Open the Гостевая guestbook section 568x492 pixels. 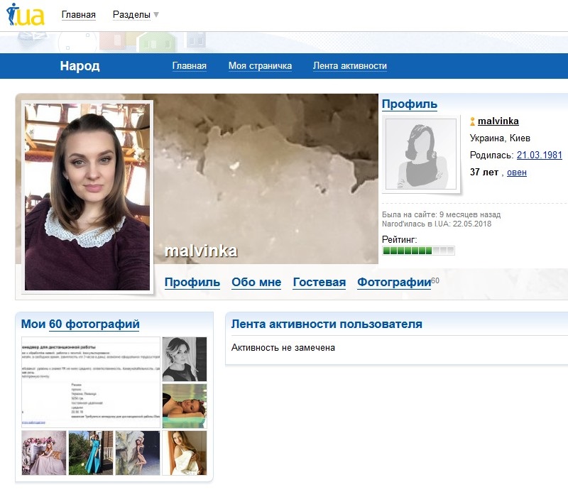pyautogui.click(x=319, y=283)
